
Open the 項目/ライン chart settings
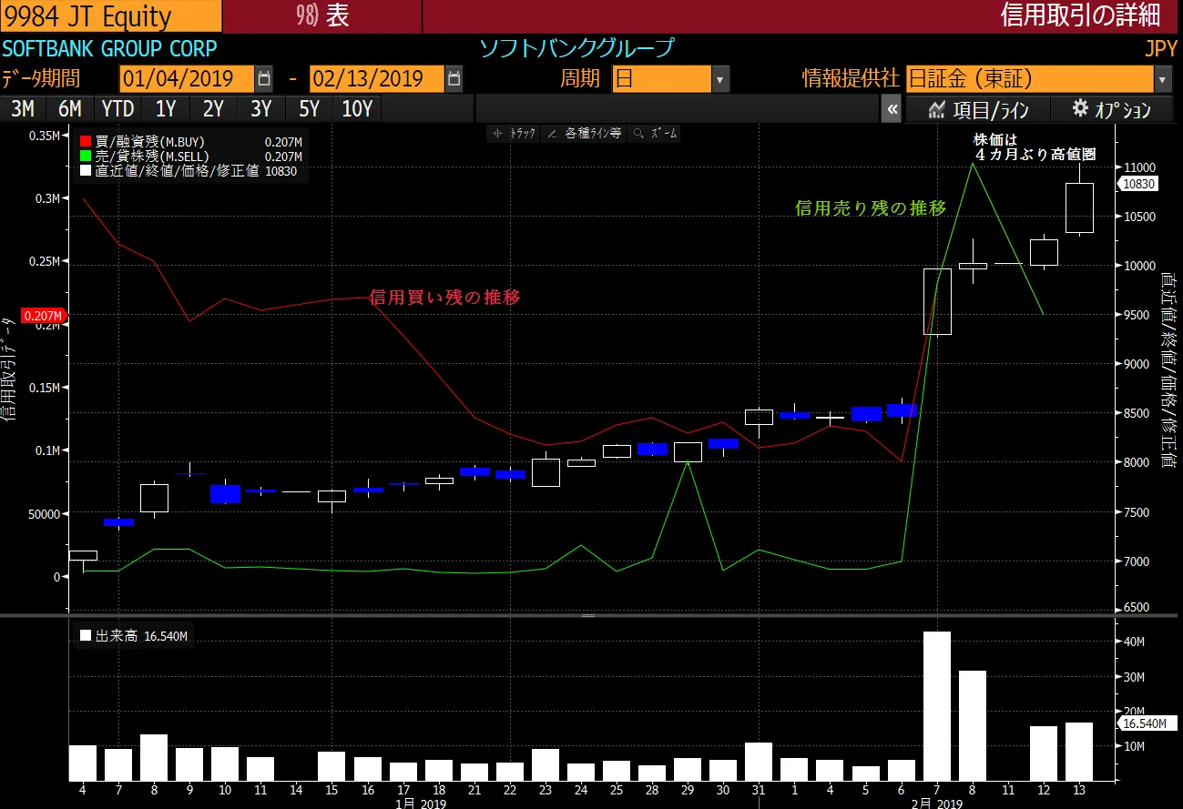pyautogui.click(x=978, y=110)
